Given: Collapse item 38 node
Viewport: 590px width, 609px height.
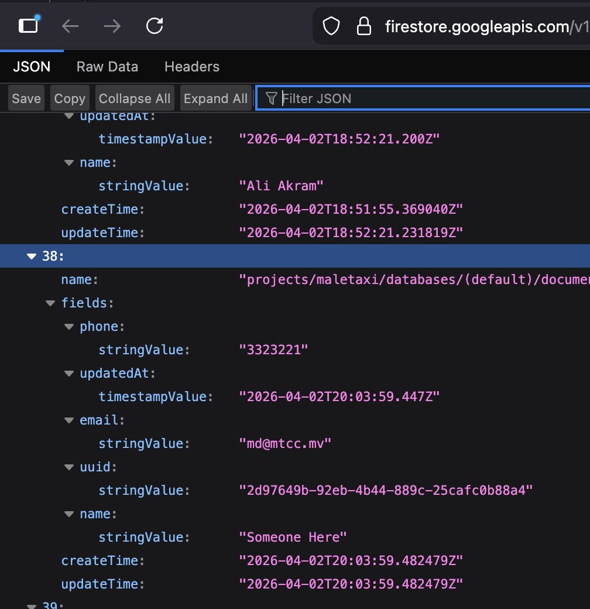Looking at the screenshot, I should click(32, 256).
